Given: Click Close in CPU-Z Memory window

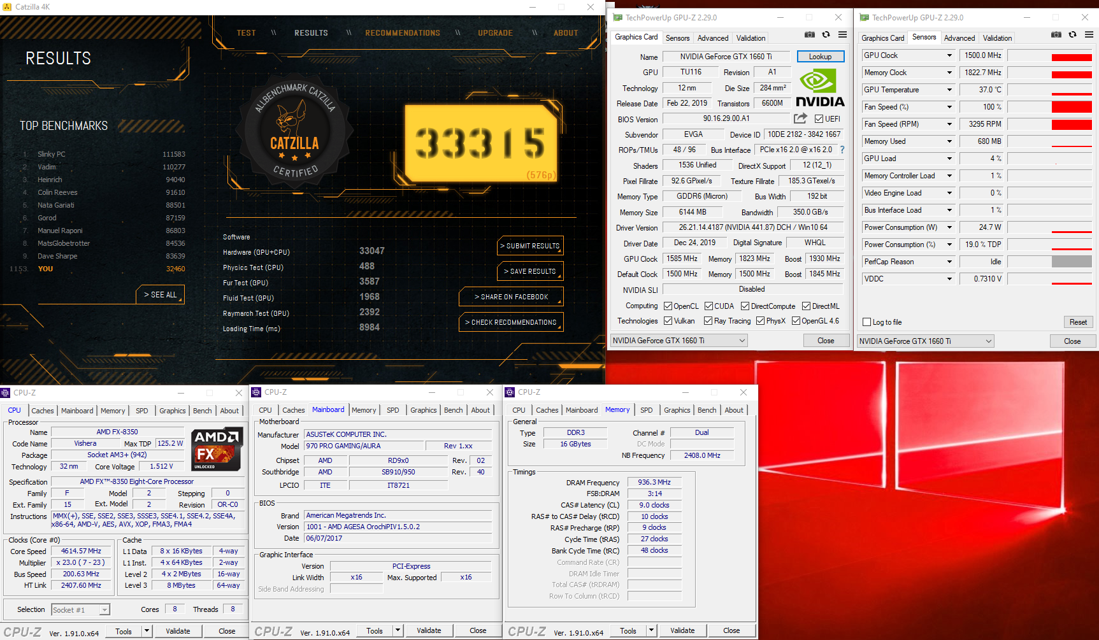Looking at the screenshot, I should pyautogui.click(x=731, y=630).
